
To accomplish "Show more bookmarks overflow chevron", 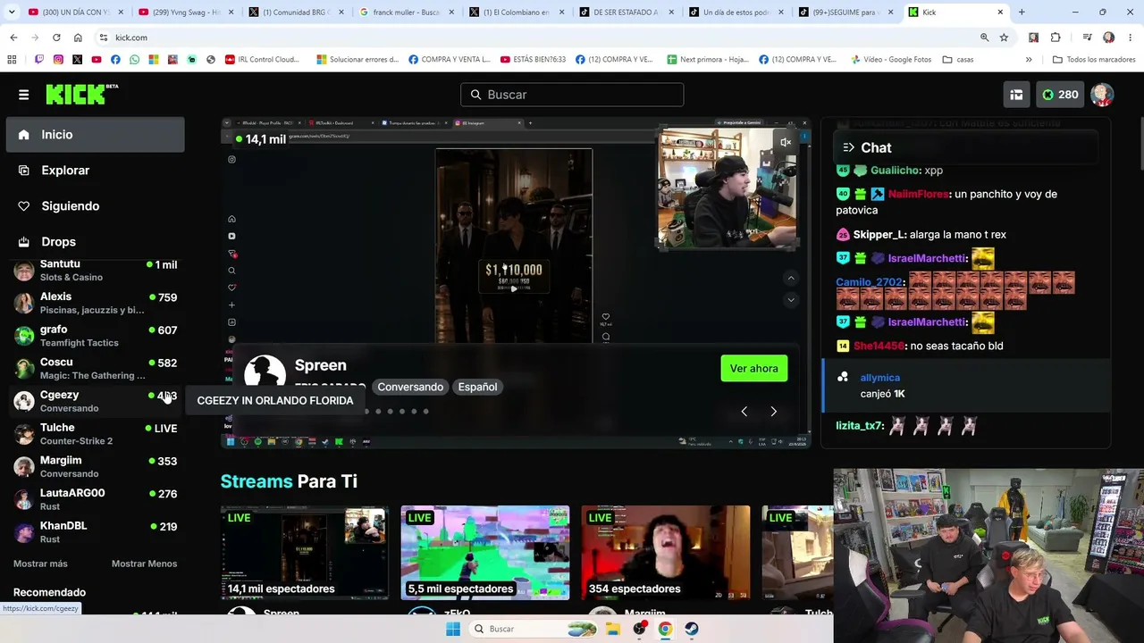I will (x=1029, y=60).
